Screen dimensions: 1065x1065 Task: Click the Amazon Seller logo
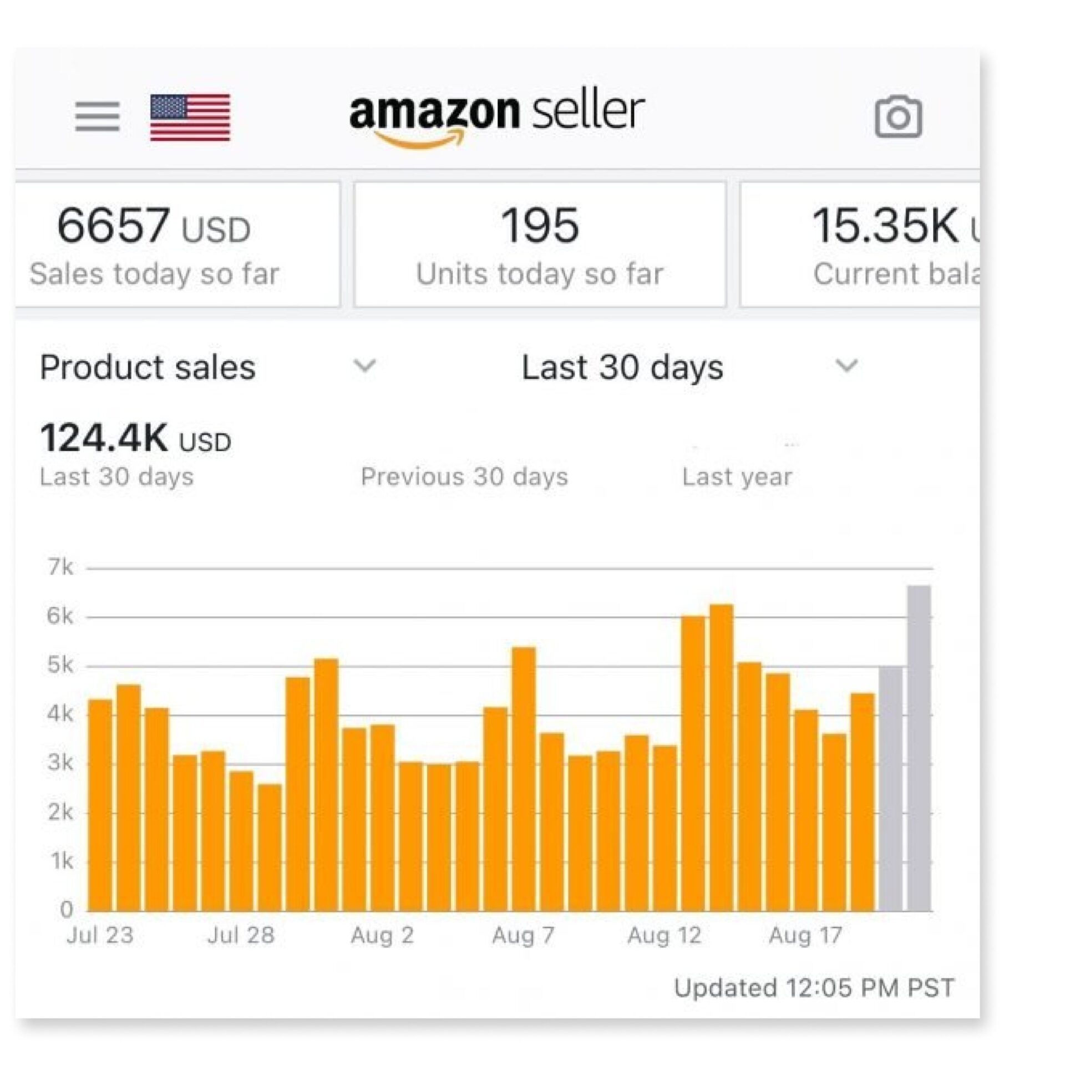tap(496, 118)
